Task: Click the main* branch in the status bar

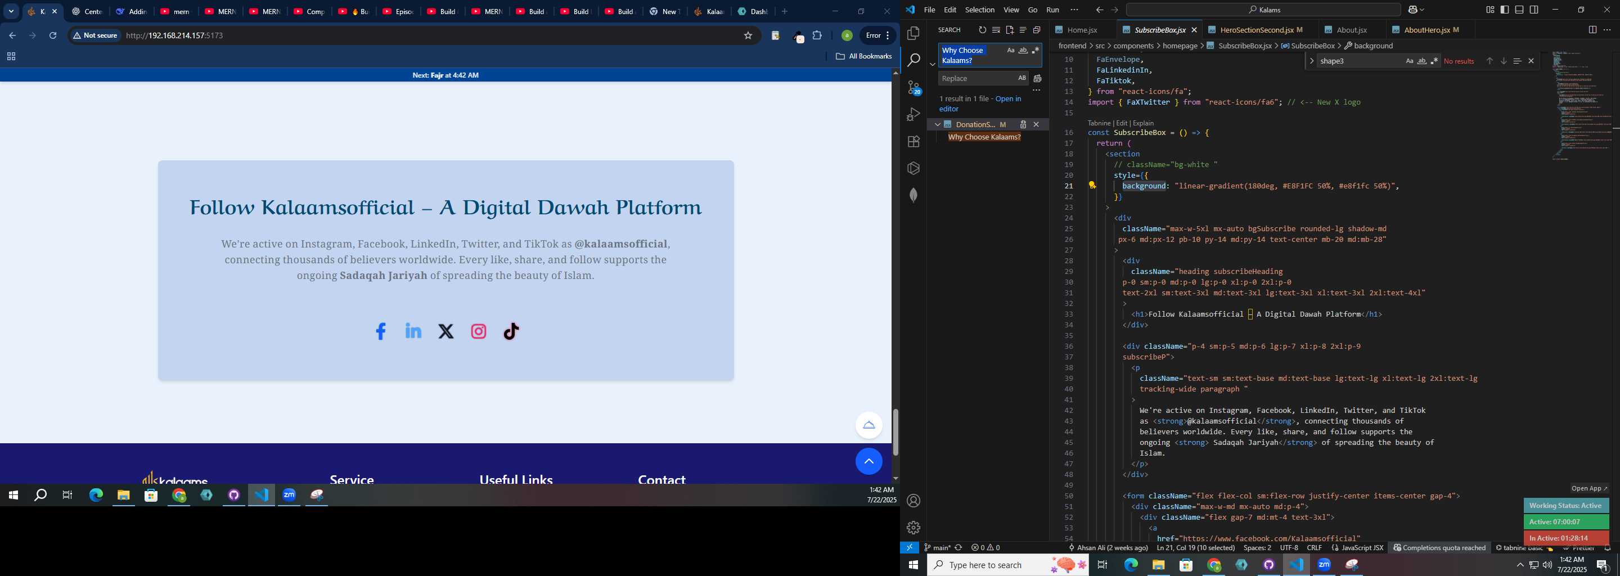Action: (938, 548)
